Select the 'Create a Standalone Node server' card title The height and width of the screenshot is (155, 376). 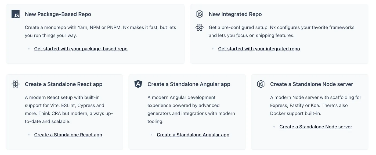[311, 84]
